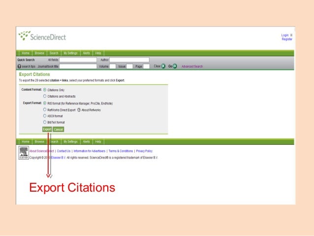Open Alerts in the top navigation bar

pos(86,53)
